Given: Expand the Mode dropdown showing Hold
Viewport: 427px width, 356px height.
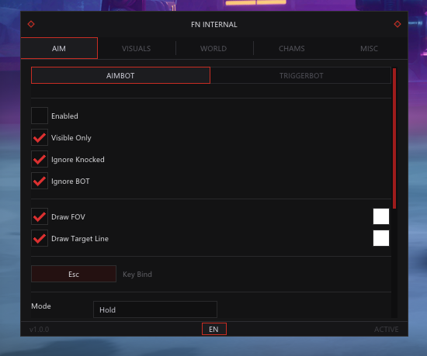Looking at the screenshot, I should [x=155, y=309].
